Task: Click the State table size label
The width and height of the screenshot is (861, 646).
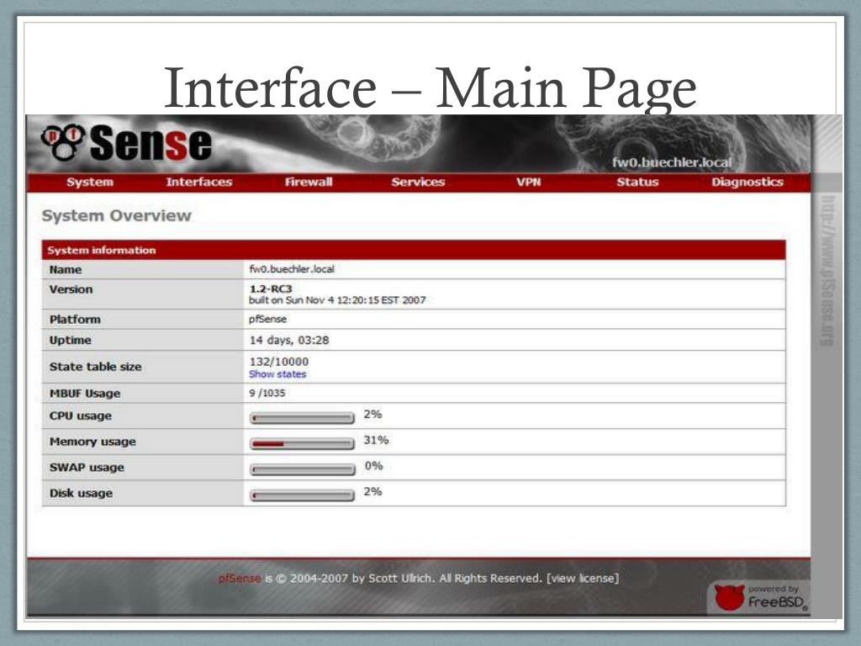Action: tap(96, 367)
